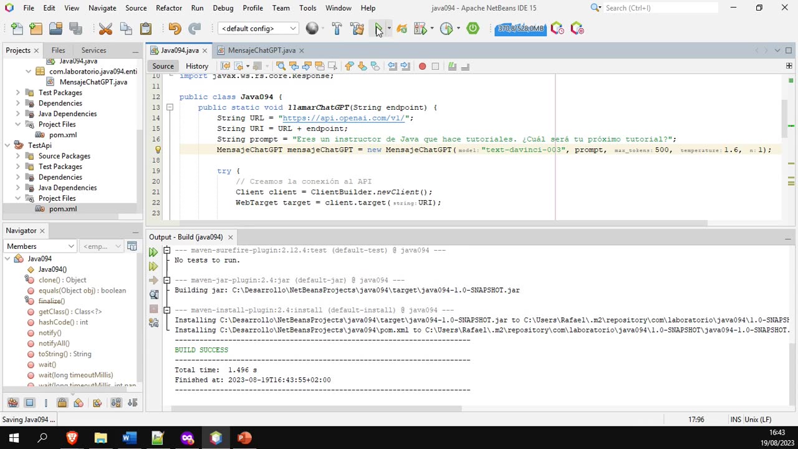798x449 pixels.
Task: Toggle Show Non-Public Members lock filter
Action: click(62, 403)
